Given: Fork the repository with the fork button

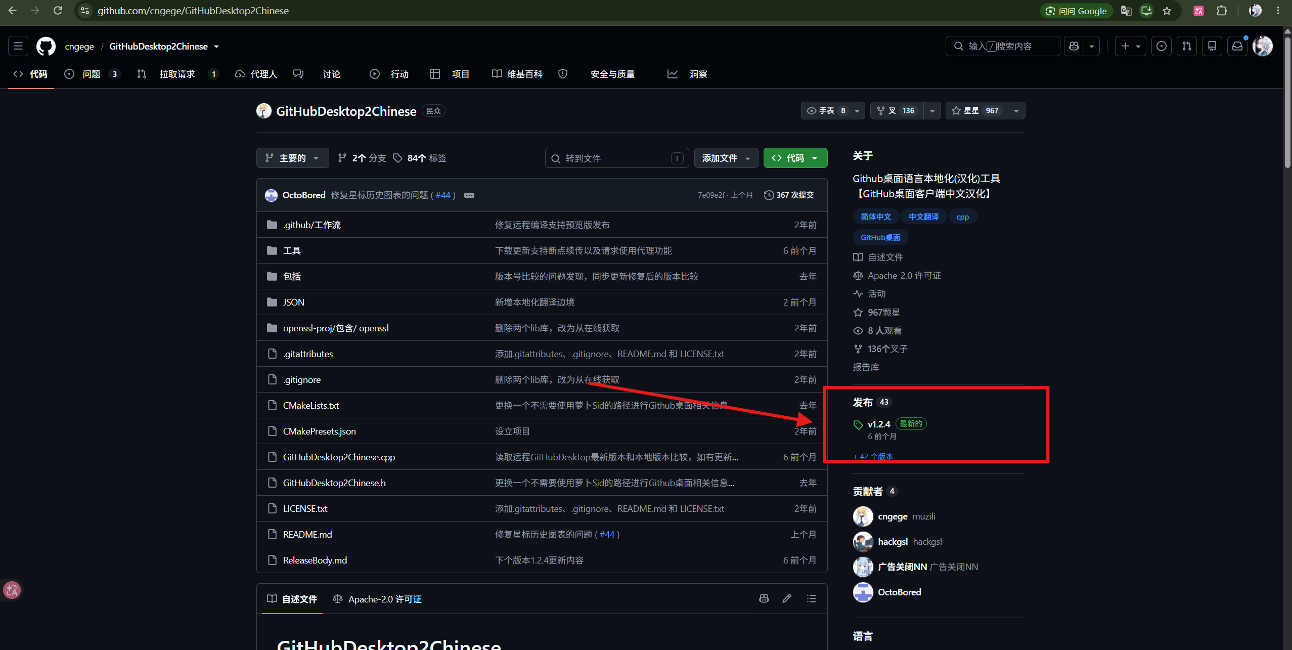Looking at the screenshot, I should (897, 111).
